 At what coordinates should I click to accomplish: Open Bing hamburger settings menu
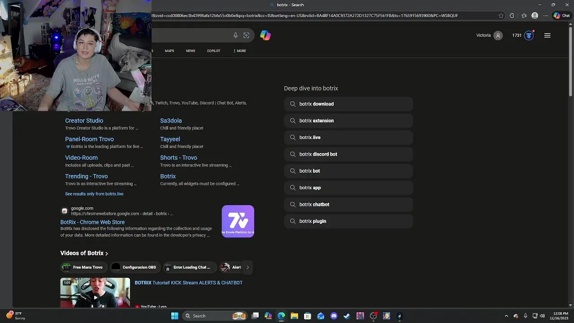click(x=547, y=35)
